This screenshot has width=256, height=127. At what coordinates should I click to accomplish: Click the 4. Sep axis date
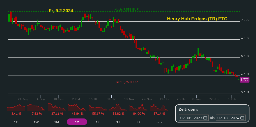[x=41, y=99]
